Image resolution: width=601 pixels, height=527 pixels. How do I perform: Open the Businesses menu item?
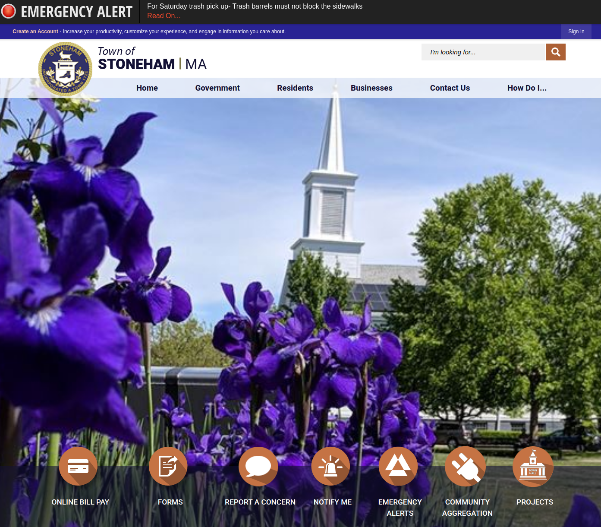click(371, 88)
